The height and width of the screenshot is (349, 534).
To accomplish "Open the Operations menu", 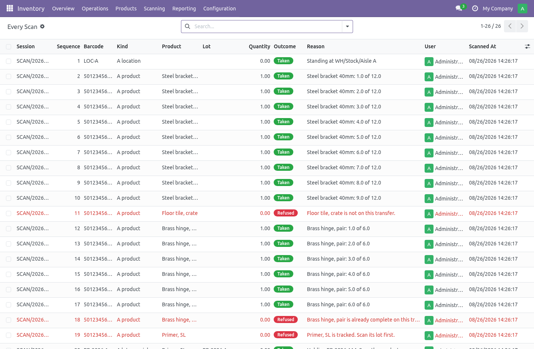I will click(x=95, y=9).
